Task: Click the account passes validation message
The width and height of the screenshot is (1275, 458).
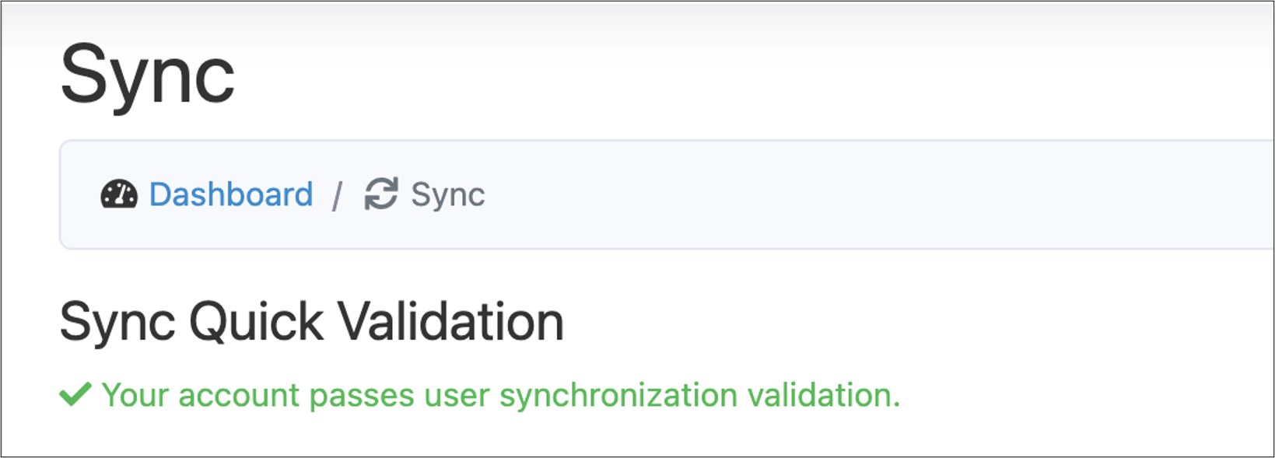Action: tap(501, 395)
